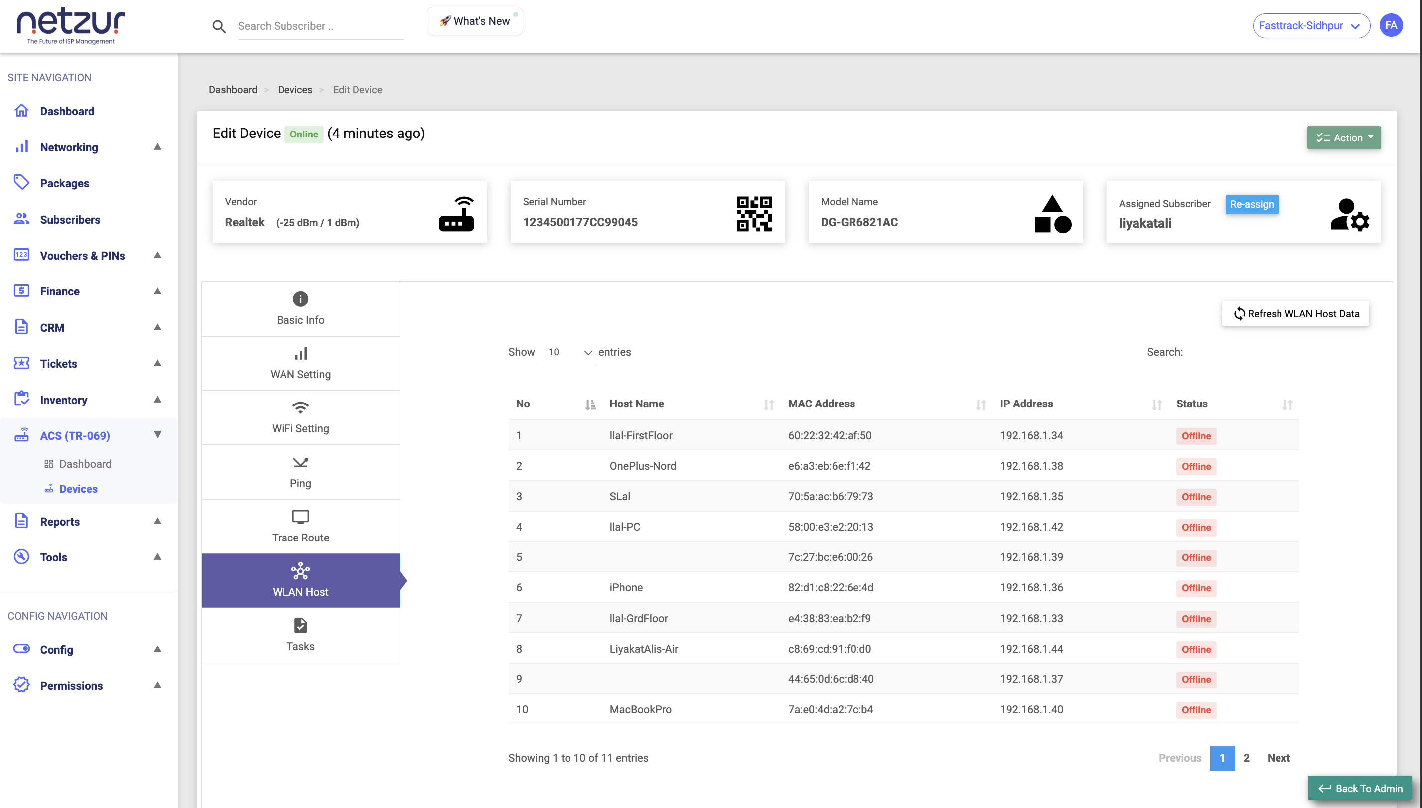
Task: Switch to the WiFi Setting tab
Action: (300, 417)
